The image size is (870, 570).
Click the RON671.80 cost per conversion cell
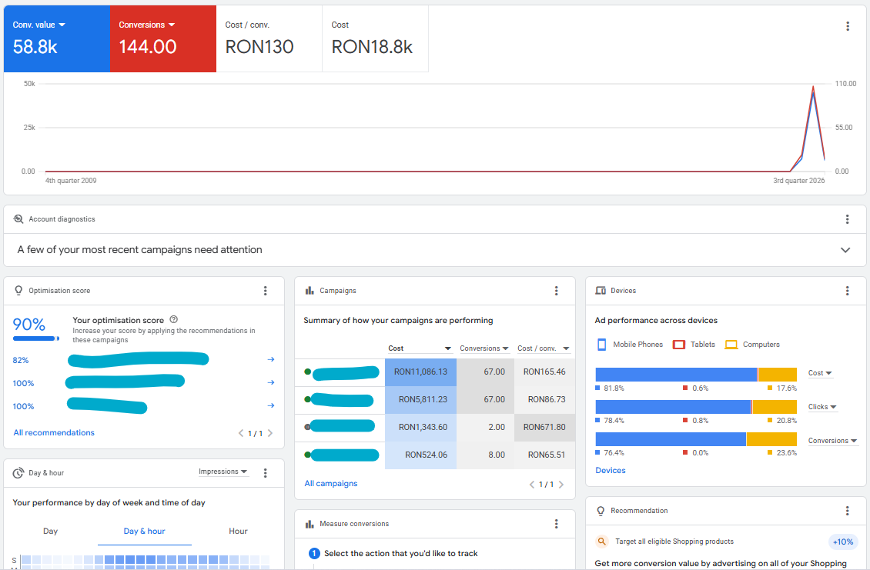[544, 427]
